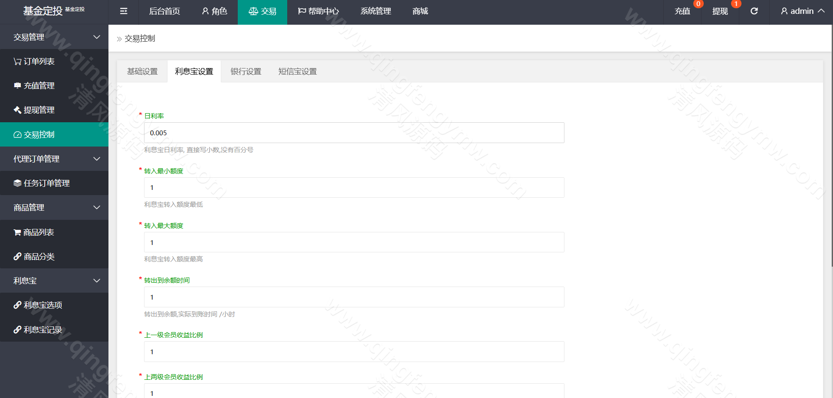Click the 充值 button with badge
Screen dimensions: 833x398
tap(682, 11)
